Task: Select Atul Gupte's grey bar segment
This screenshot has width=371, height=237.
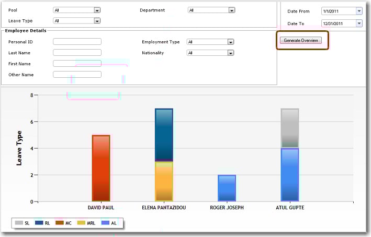Action: [x=289, y=128]
